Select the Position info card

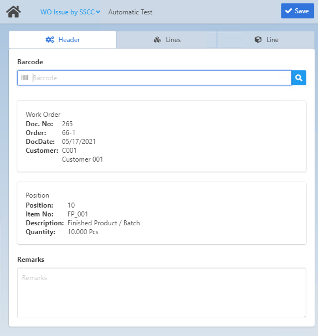162,213
